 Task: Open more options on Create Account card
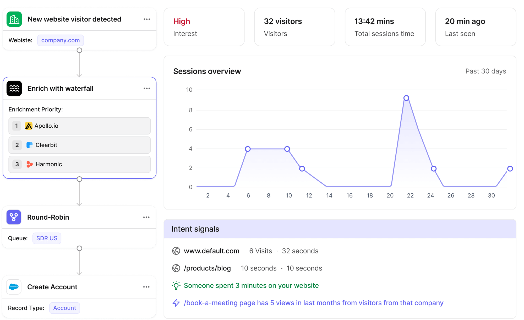[146, 287]
